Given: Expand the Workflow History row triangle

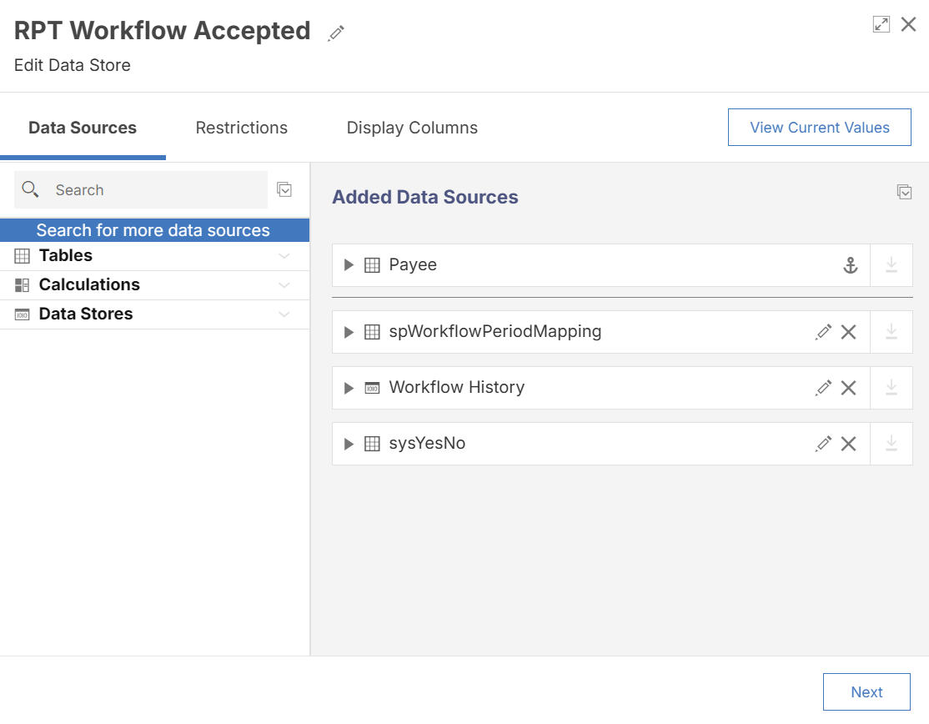Looking at the screenshot, I should coord(349,388).
